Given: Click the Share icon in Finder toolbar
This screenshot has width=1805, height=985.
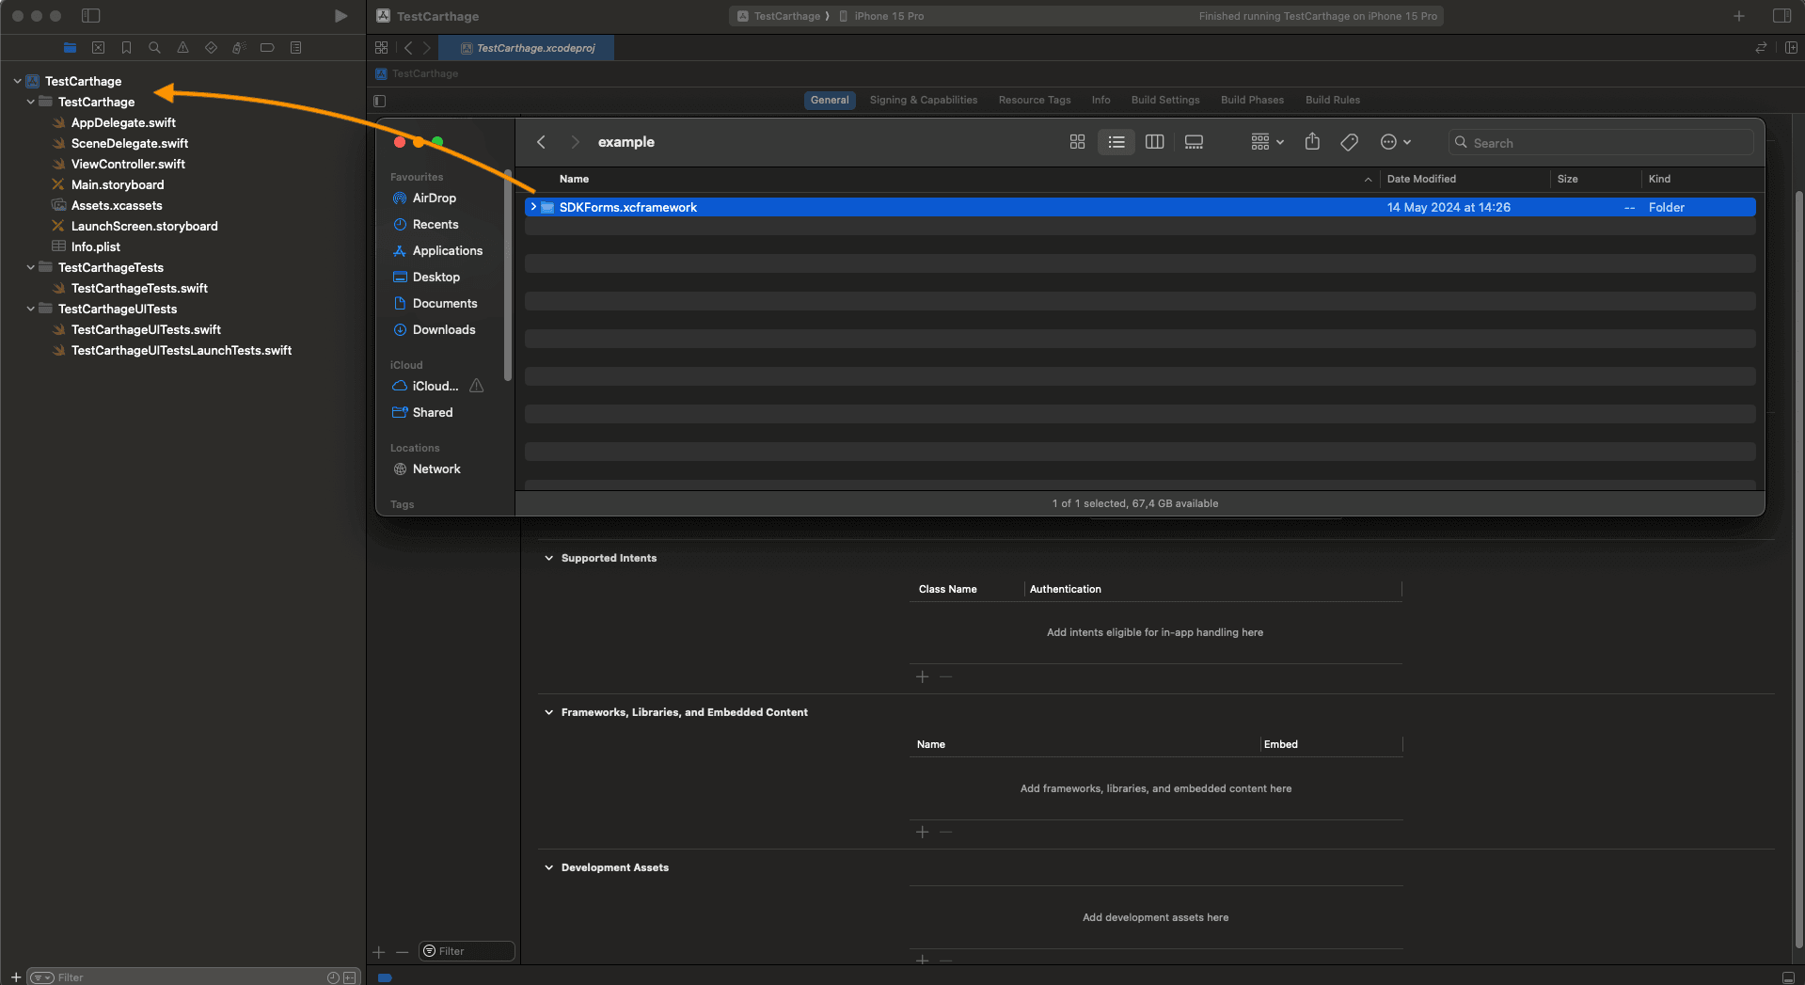Looking at the screenshot, I should click(1312, 142).
